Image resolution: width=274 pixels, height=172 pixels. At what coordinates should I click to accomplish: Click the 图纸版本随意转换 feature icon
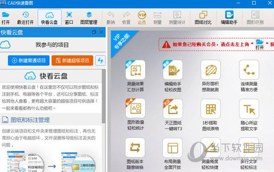tap(135, 147)
